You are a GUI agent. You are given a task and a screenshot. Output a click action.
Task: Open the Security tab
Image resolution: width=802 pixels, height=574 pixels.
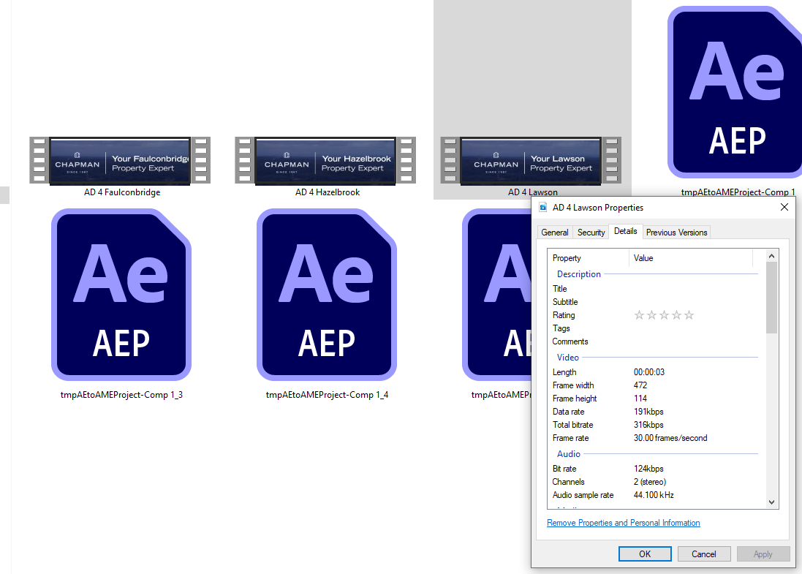tap(591, 233)
